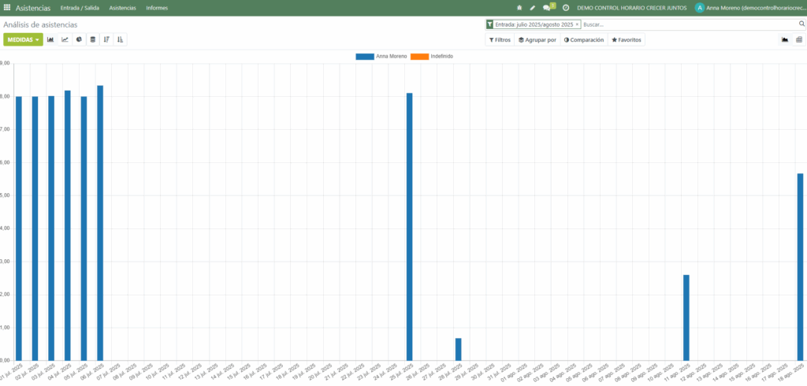Image resolution: width=807 pixels, height=386 pixels.
Task: Sort bars in descending order
Action: [106, 39]
